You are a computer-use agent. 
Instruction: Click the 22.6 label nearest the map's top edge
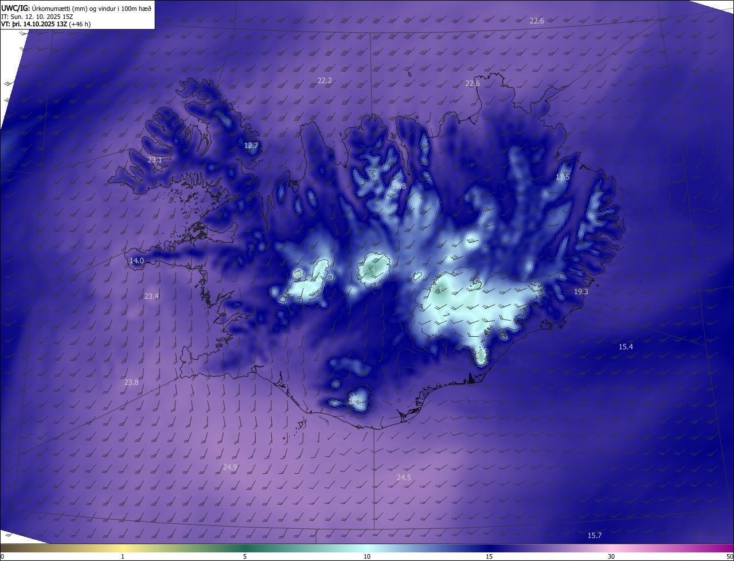537,21
